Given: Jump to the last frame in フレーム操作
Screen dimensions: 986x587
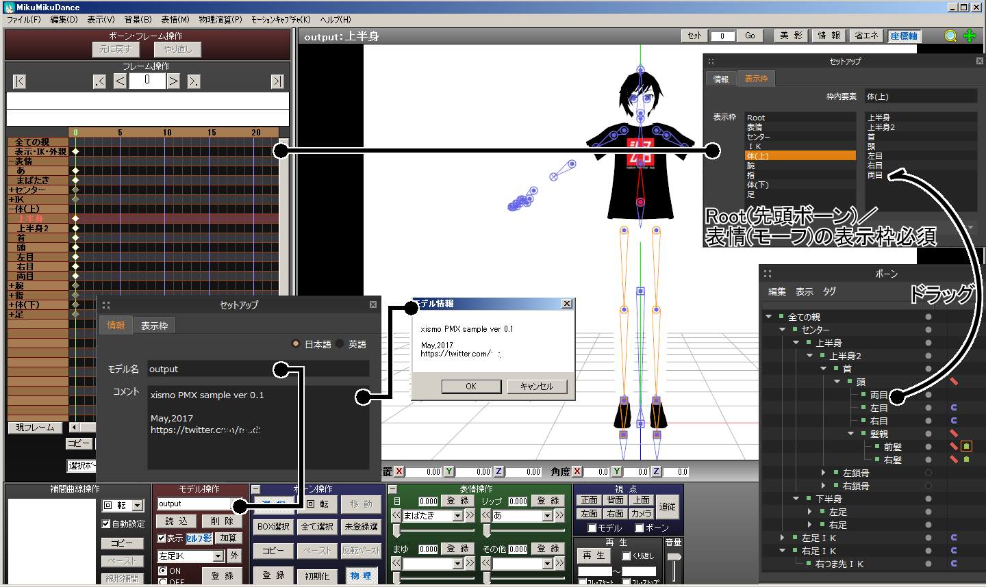Looking at the screenshot, I should point(277,81).
